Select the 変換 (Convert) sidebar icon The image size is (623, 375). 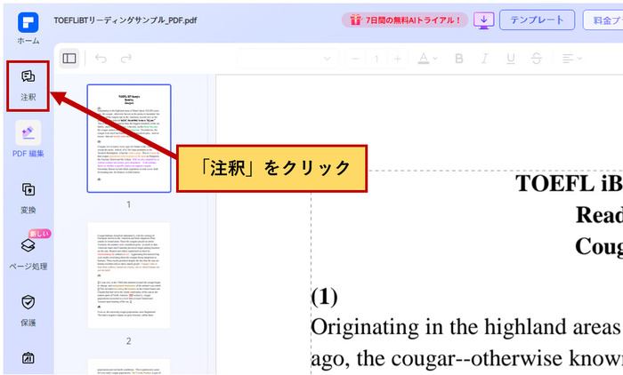pos(28,196)
